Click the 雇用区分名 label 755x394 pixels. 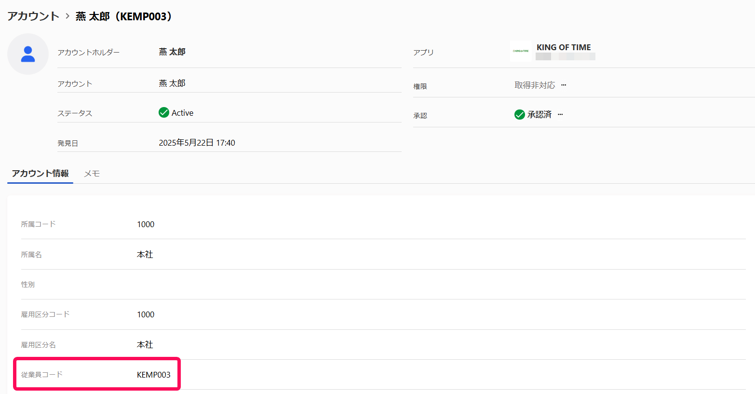point(38,344)
